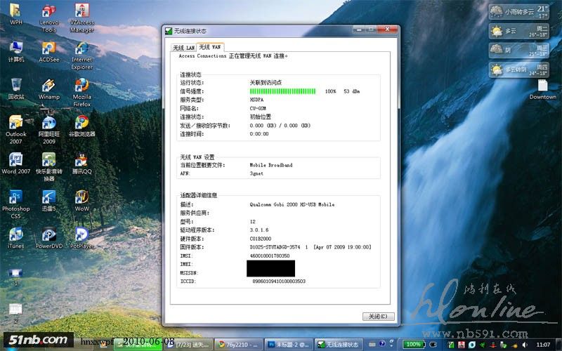The width and height of the screenshot is (562, 351).
Task: Open the Downtown folder on the desktop
Action: pyautogui.click(x=542, y=87)
